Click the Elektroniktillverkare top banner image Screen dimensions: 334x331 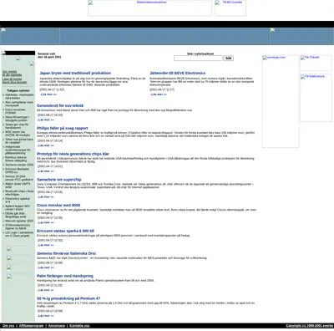point(149,8)
